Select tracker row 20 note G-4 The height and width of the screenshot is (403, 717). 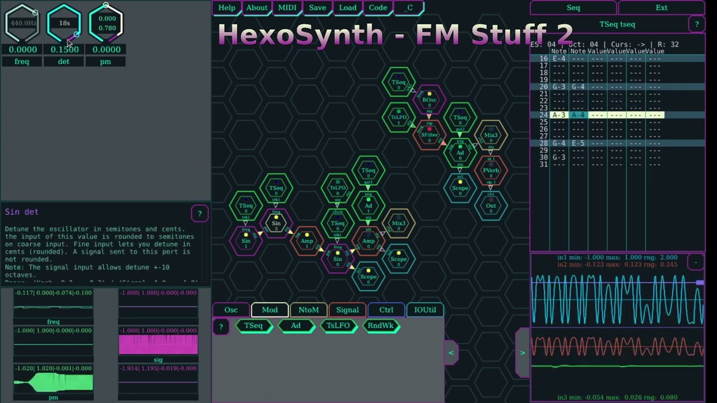[578, 87]
